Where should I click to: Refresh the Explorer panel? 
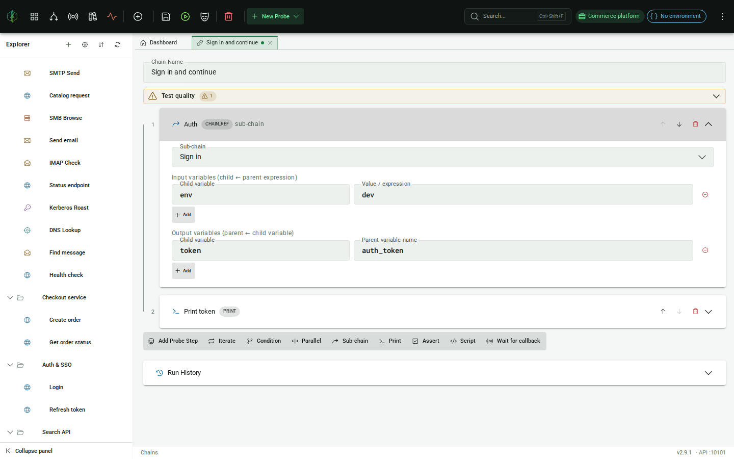(x=117, y=44)
